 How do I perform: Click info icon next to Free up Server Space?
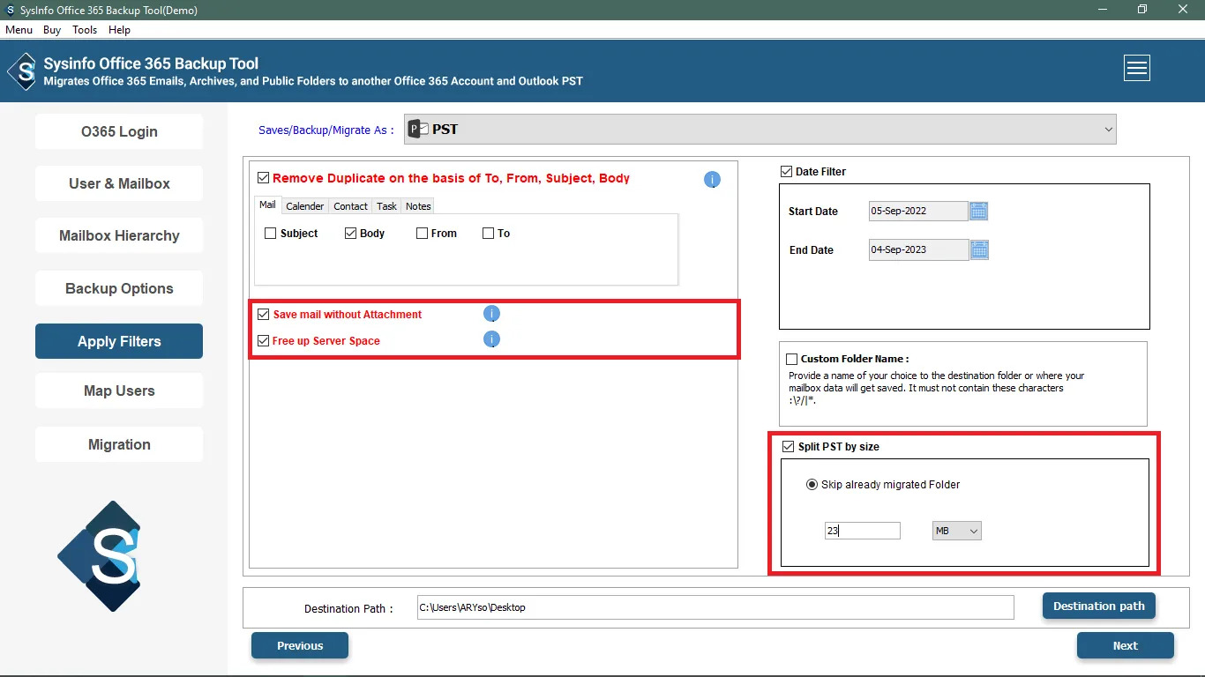(492, 339)
